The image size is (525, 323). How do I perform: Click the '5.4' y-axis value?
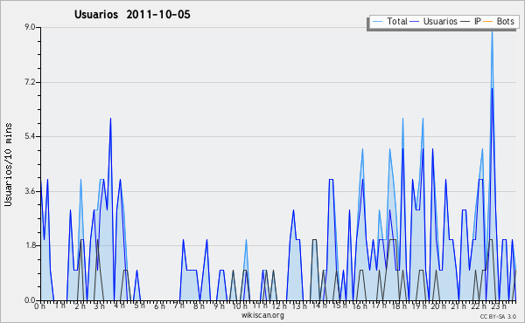coord(30,136)
